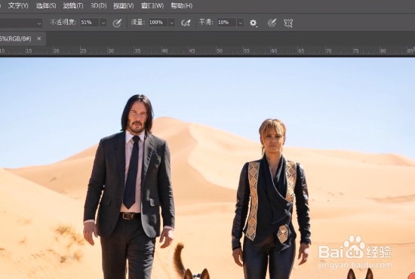Enable airbrush-style build-up icon

click(186, 23)
